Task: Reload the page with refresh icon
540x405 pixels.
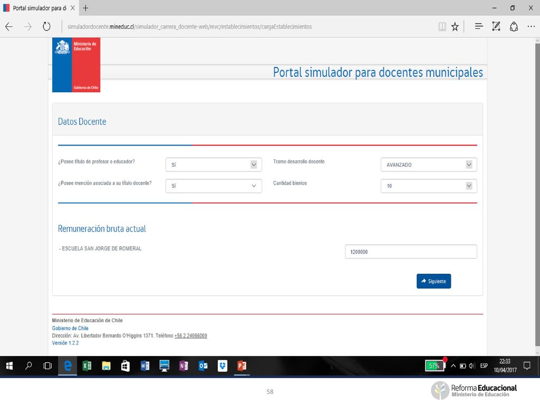Action: click(46, 26)
